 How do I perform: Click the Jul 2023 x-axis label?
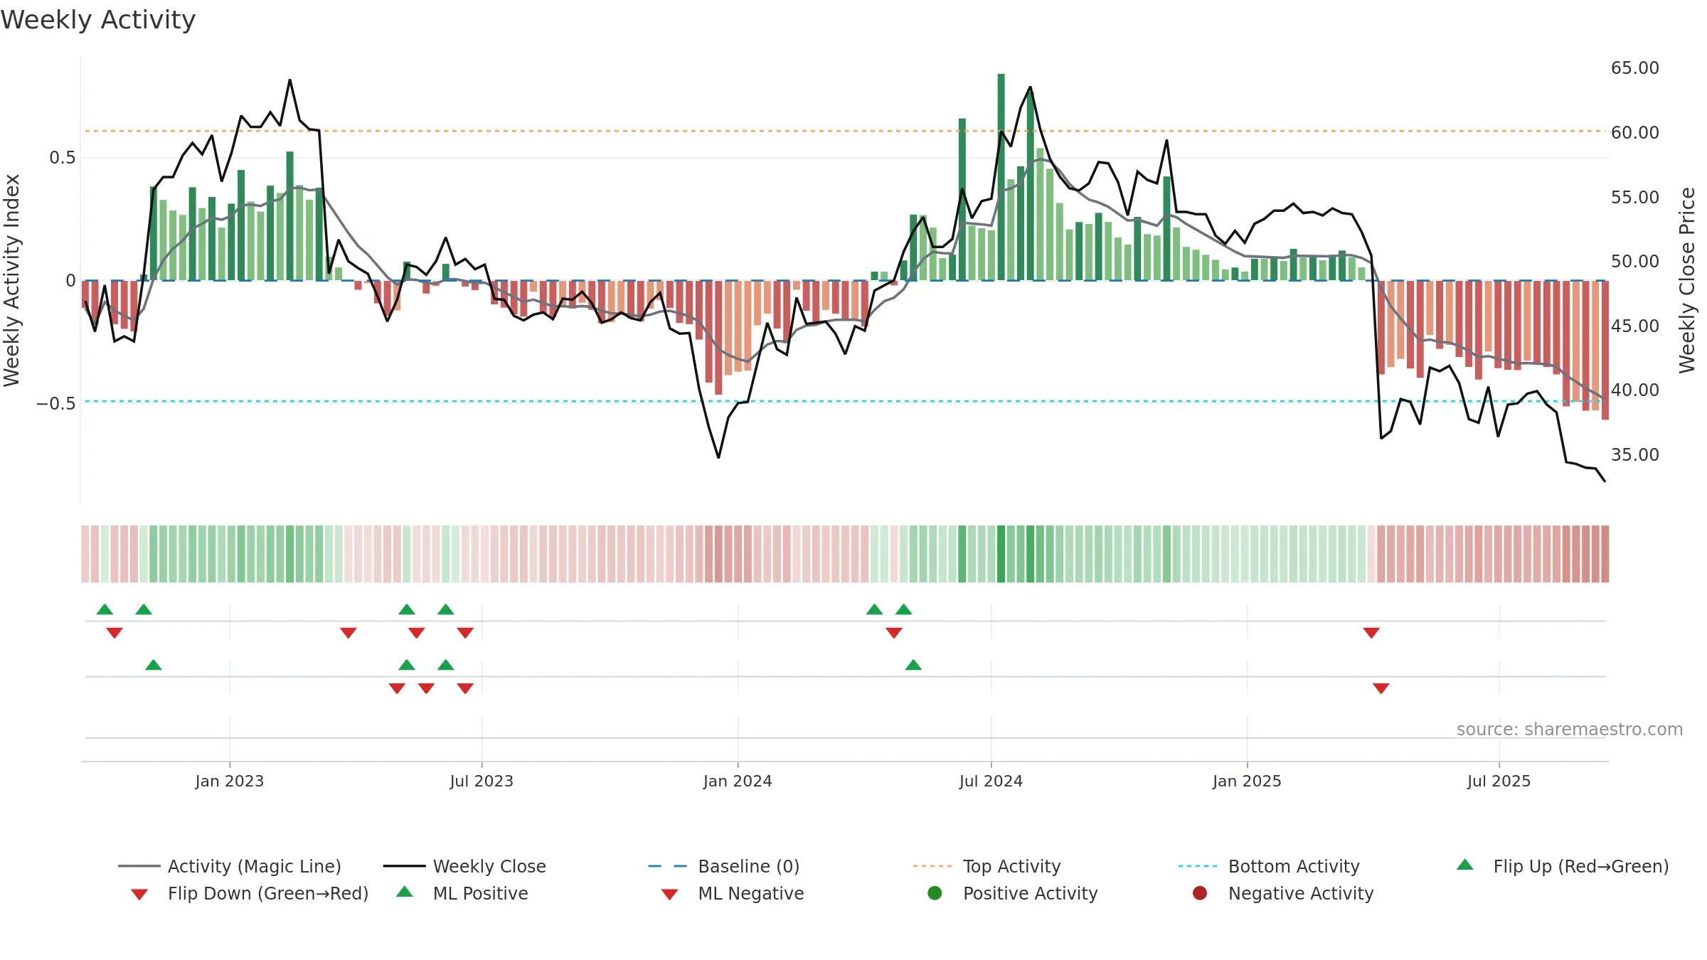tap(482, 782)
